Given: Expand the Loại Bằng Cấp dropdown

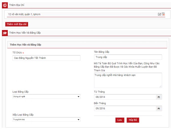Looking at the screenshot, I should [46, 97].
